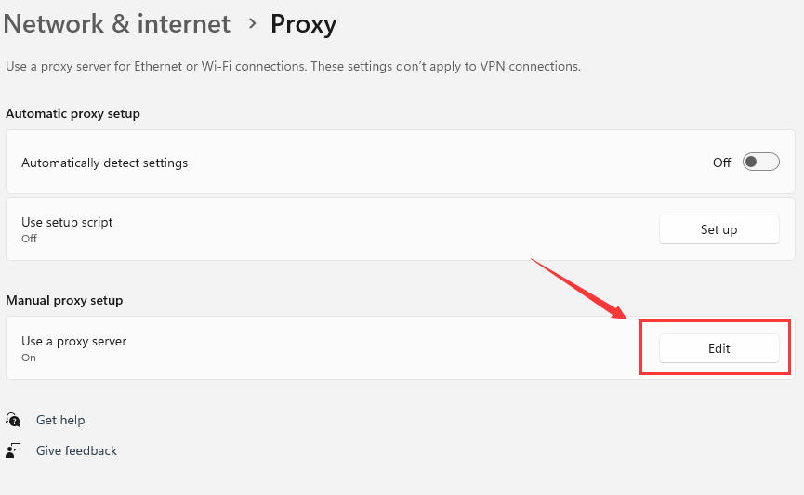Click the breadcrumb chevron separator before Proxy
804x495 pixels.
(252, 23)
